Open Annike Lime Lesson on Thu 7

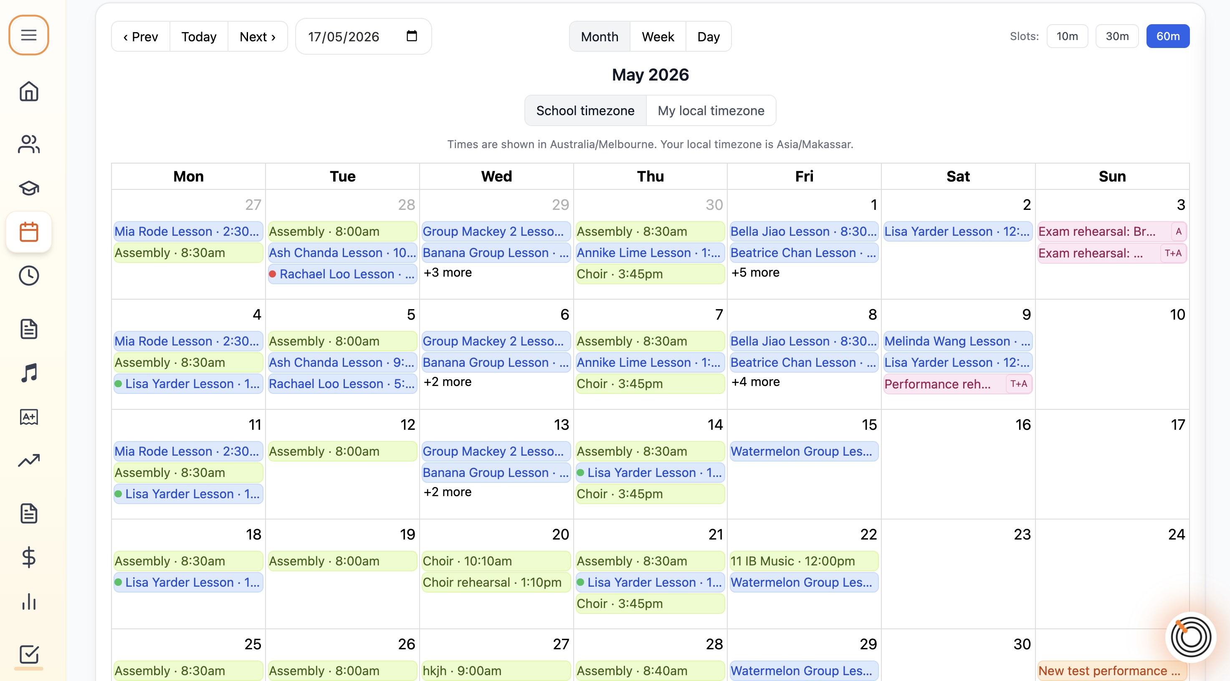click(x=650, y=363)
